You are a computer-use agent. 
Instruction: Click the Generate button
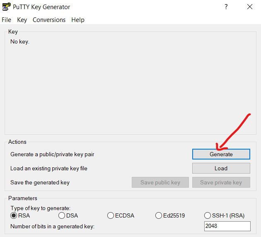[221, 154]
